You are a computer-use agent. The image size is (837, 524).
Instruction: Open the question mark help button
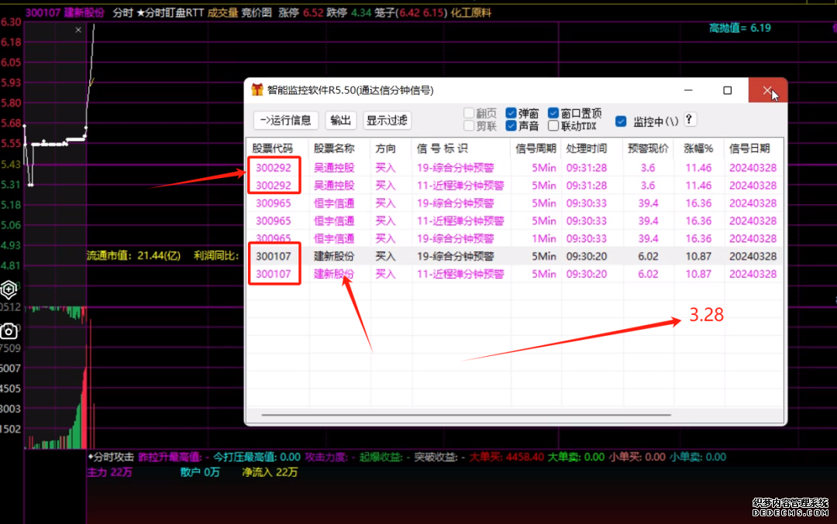tap(689, 120)
